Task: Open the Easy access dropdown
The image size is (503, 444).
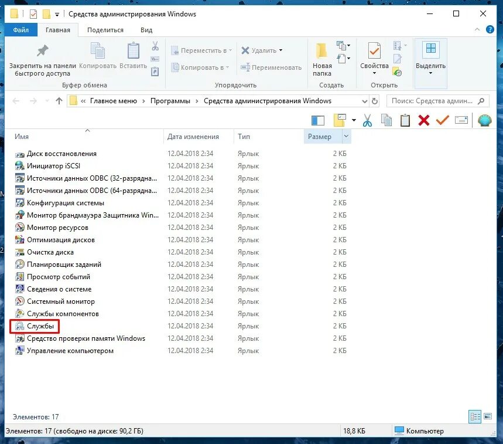Action: click(x=348, y=59)
